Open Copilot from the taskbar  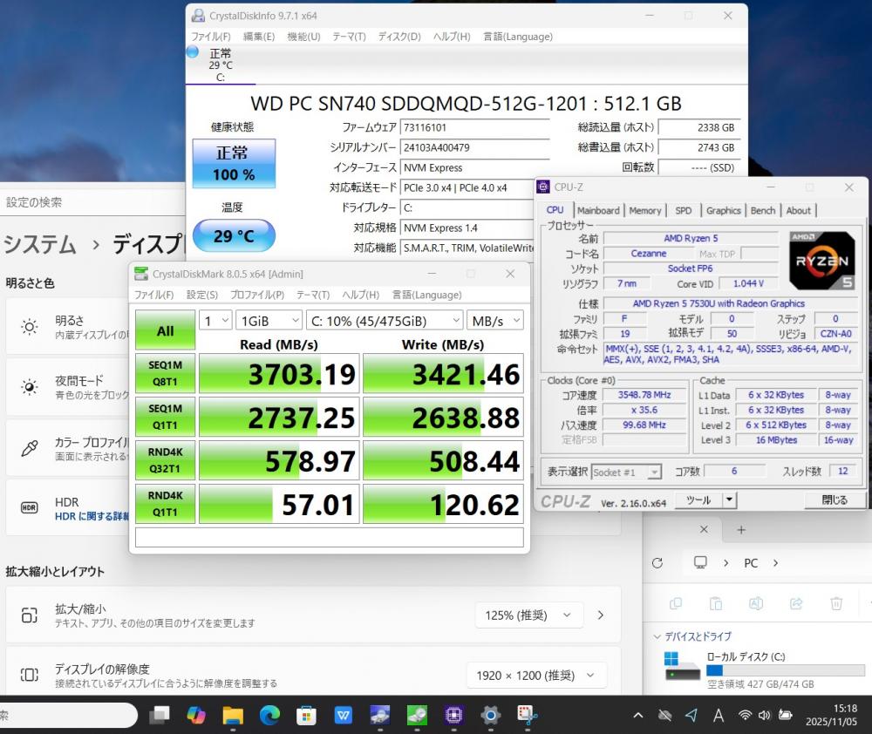[x=196, y=716]
